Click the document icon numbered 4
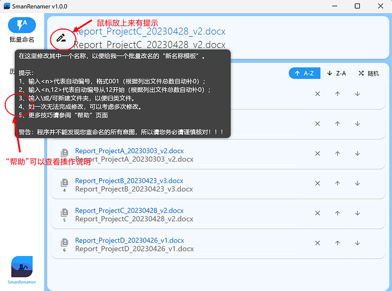This screenshot has width=392, height=291. [x=65, y=184]
